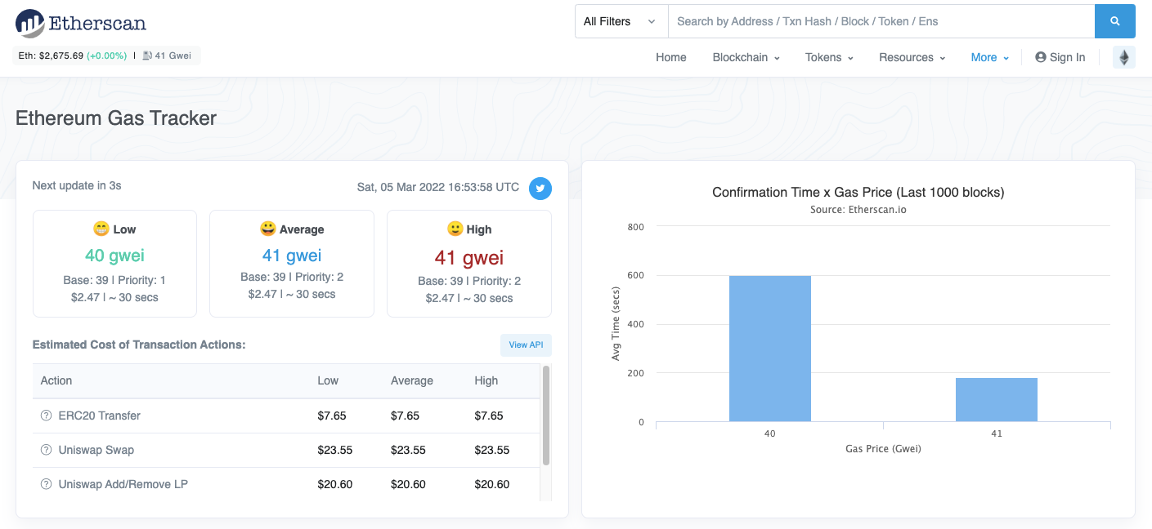Click help icon beside Uniswap Swap
Viewport: 1152px width, 529px height.
[x=46, y=450]
